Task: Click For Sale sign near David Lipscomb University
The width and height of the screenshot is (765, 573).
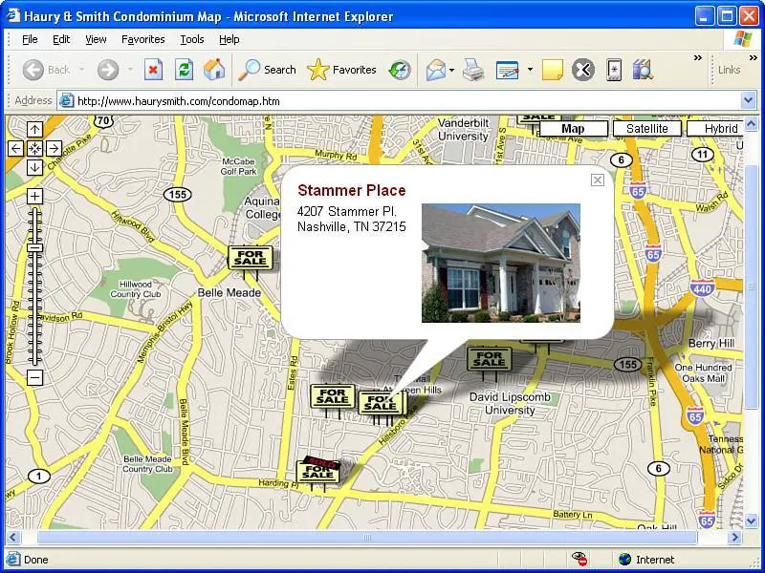Action: pyautogui.click(x=490, y=361)
